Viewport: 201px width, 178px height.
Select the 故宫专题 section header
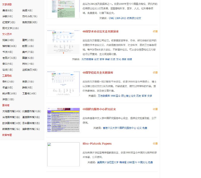7,135
